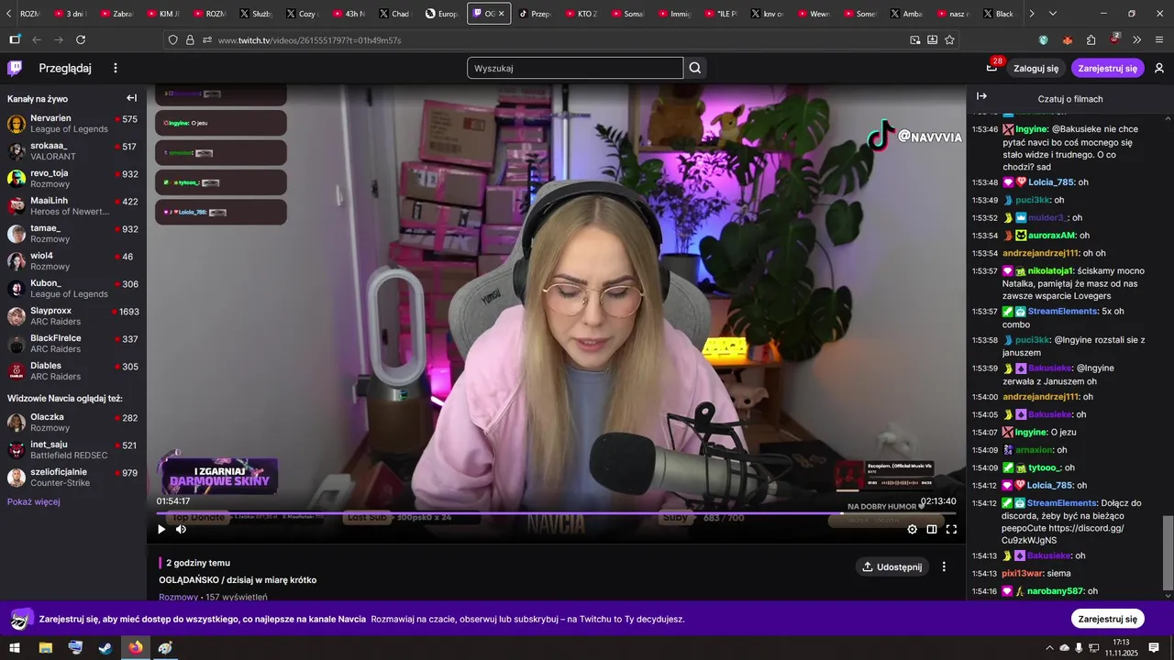The image size is (1174, 660).
Task: Open Windows Start menu
Action: (15, 648)
